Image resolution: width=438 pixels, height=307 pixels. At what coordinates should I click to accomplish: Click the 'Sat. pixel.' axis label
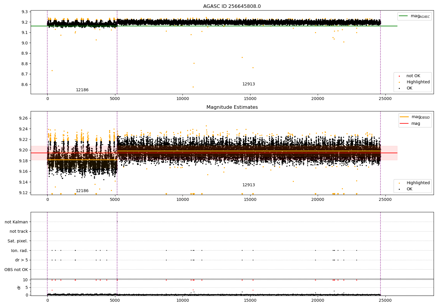18,241
